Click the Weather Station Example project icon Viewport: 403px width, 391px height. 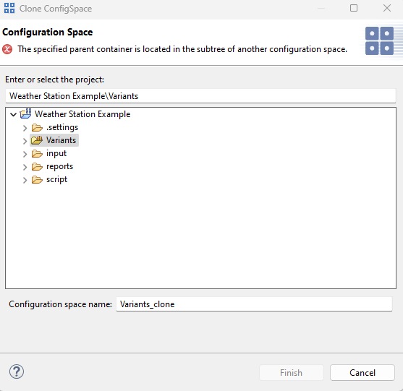tap(25, 113)
